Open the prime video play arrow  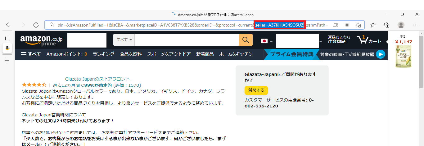[380, 54]
